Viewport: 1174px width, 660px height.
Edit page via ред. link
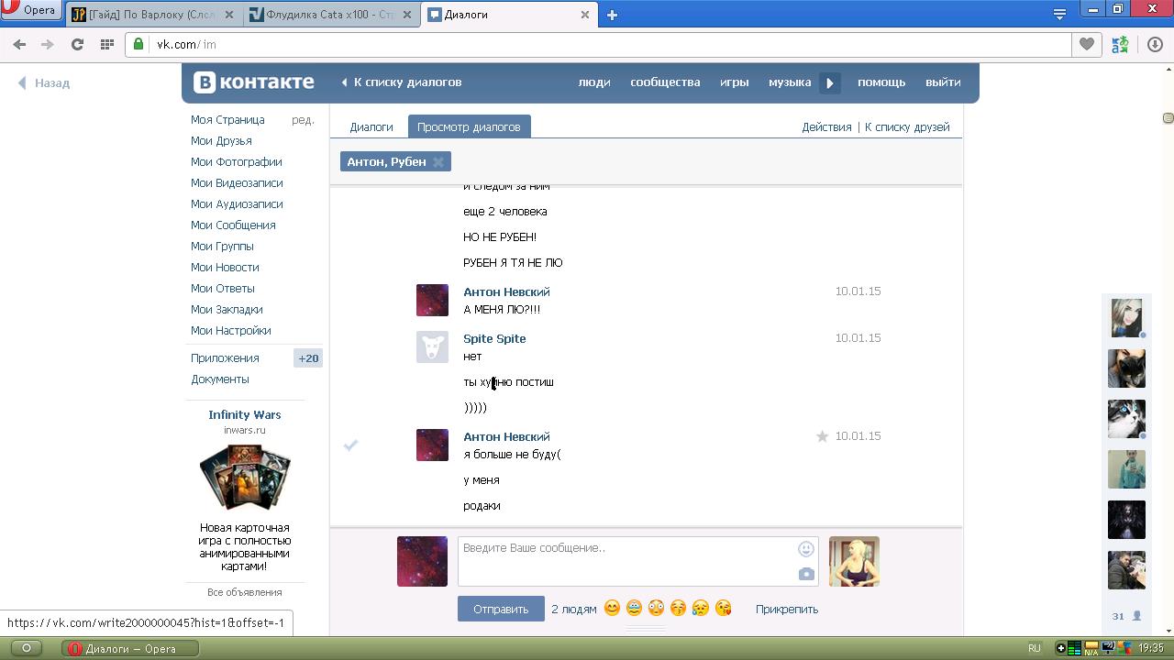pos(303,120)
